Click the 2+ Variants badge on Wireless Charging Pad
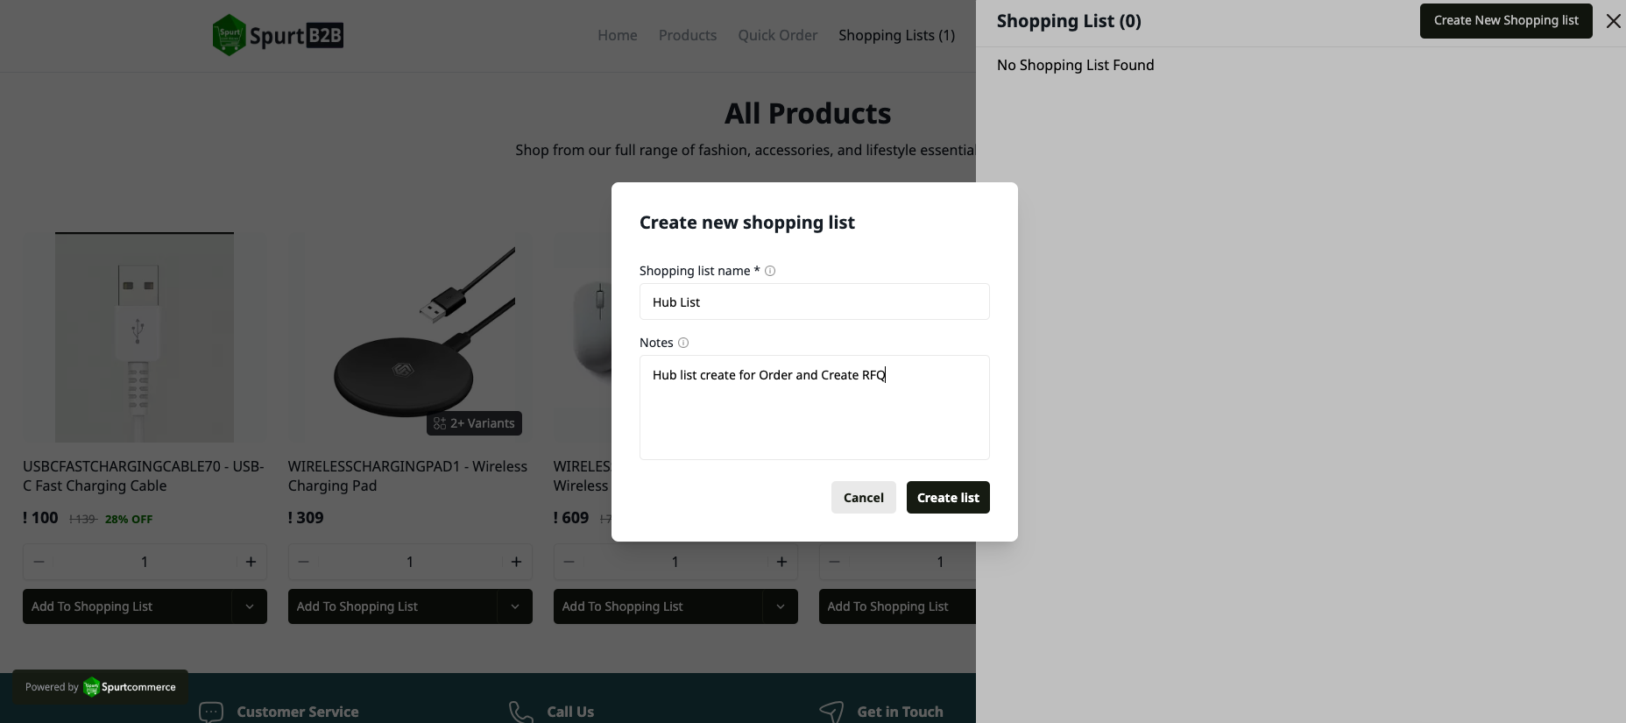Viewport: 1626px width, 723px height. pyautogui.click(x=474, y=423)
